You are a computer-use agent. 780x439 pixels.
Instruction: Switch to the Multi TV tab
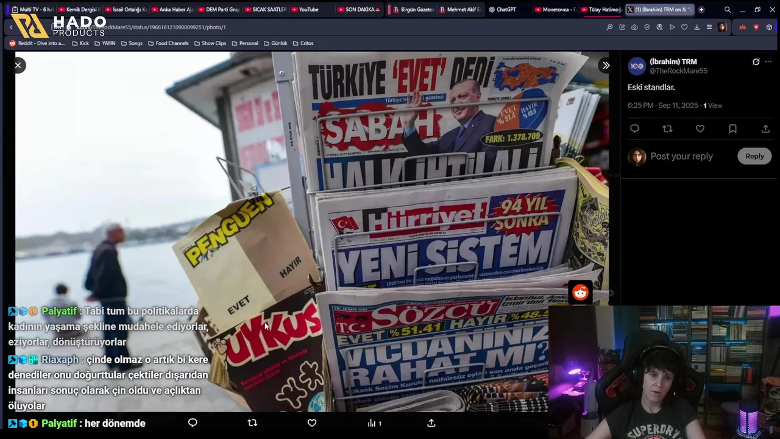pyautogui.click(x=32, y=9)
